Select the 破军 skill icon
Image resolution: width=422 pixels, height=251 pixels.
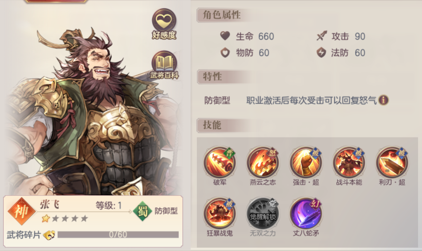(x=220, y=163)
